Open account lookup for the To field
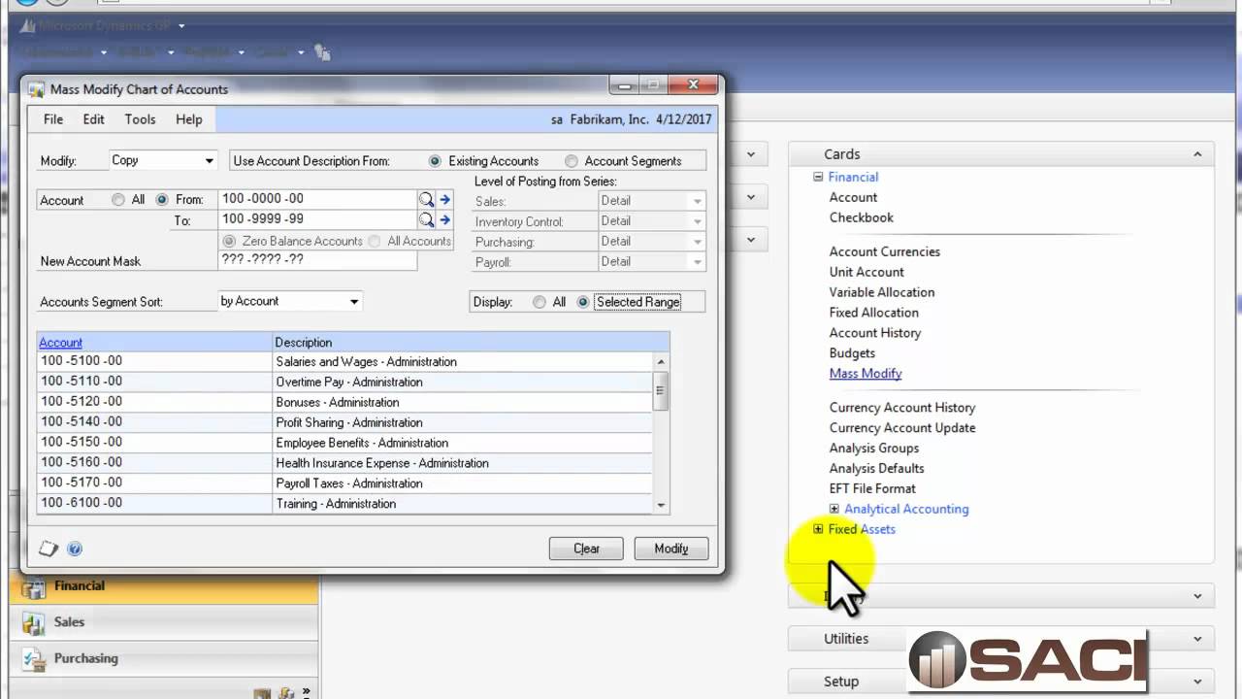 coord(426,219)
